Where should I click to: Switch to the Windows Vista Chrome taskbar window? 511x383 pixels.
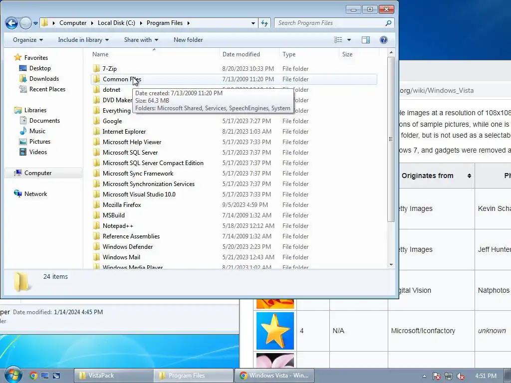pyautogui.click(x=274, y=376)
